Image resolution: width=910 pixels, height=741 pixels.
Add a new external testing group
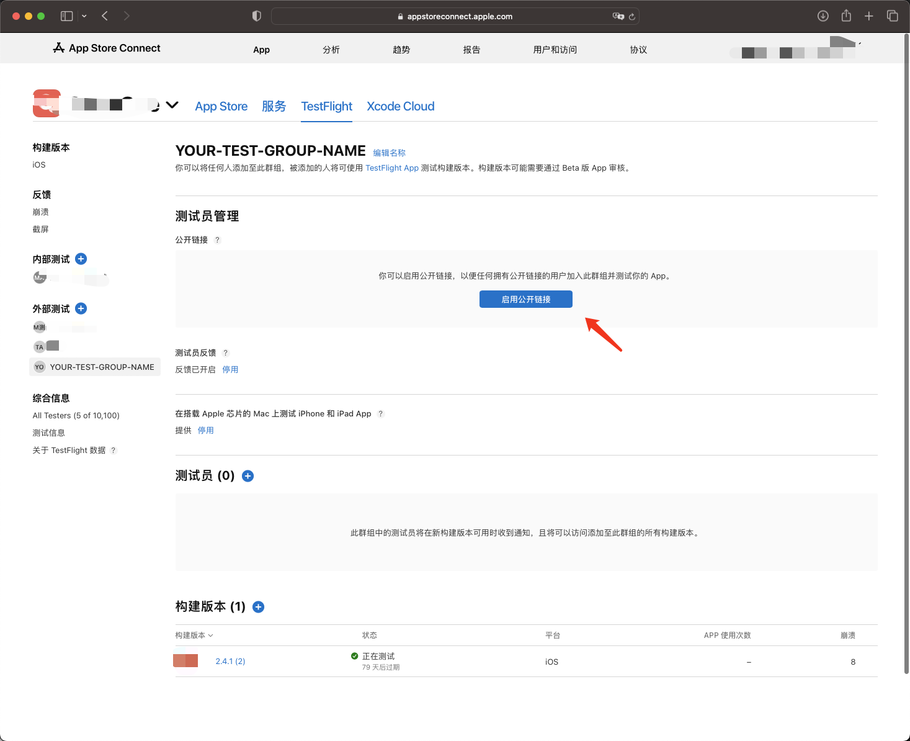coord(81,308)
